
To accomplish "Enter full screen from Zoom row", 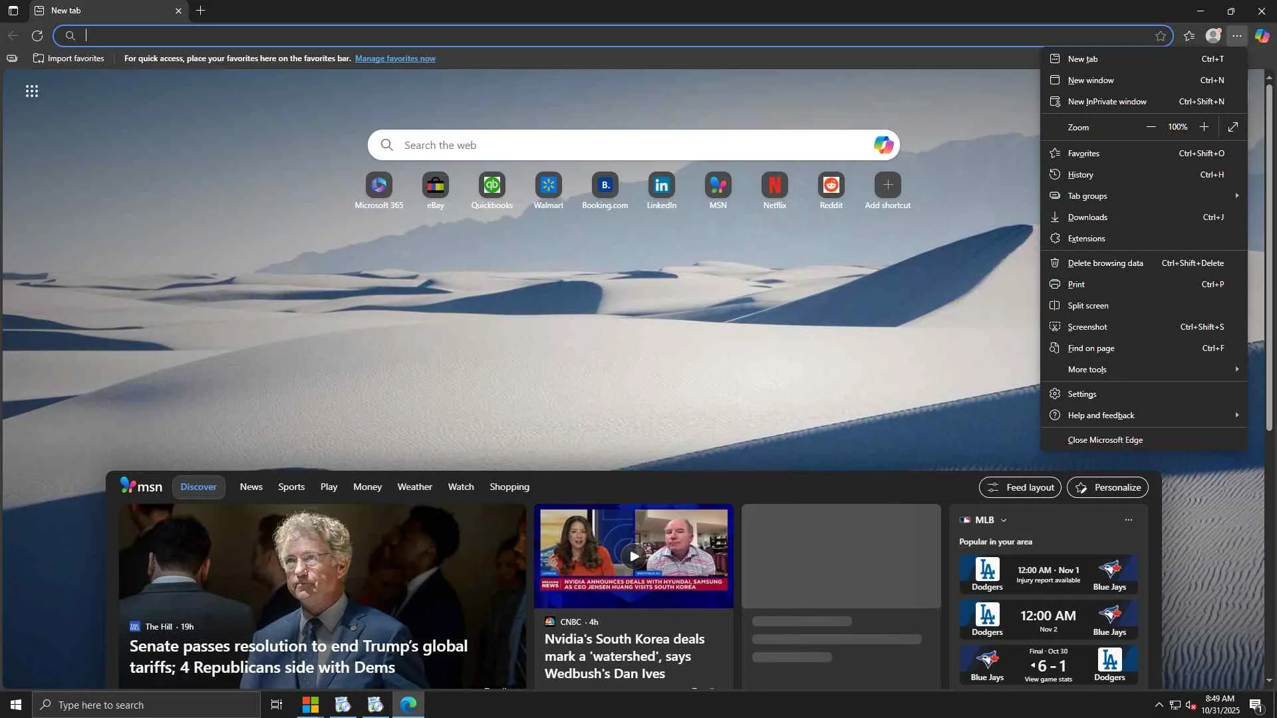I will click(1232, 127).
